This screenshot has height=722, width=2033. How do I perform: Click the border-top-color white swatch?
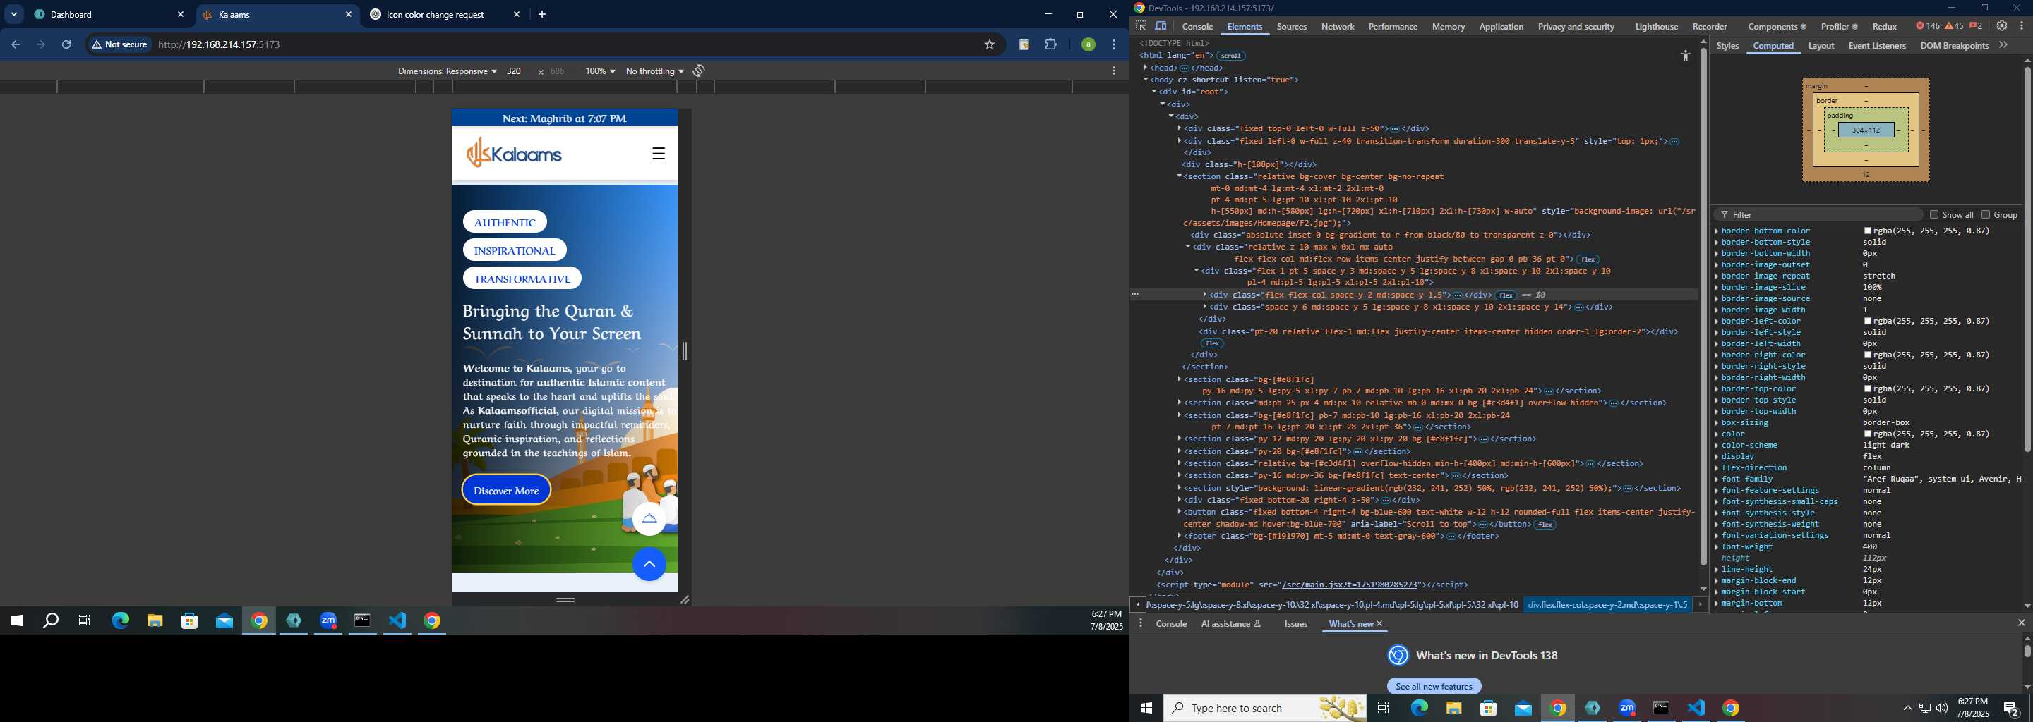pos(1868,389)
